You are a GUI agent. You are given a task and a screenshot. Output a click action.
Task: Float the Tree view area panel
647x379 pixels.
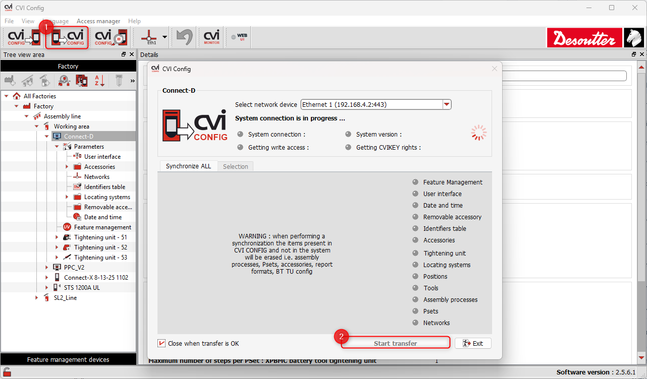click(x=124, y=54)
